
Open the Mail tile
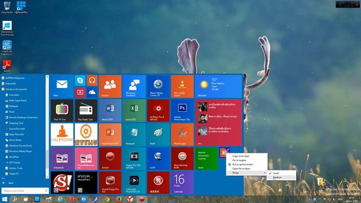62,86
